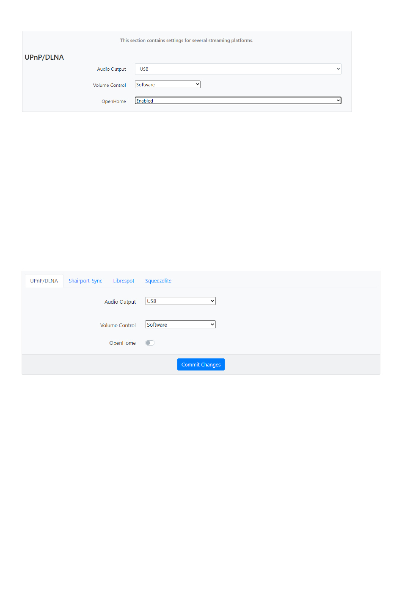Switch to the Shairport-Sync tab
This screenshot has width=402, height=602.
[85, 281]
